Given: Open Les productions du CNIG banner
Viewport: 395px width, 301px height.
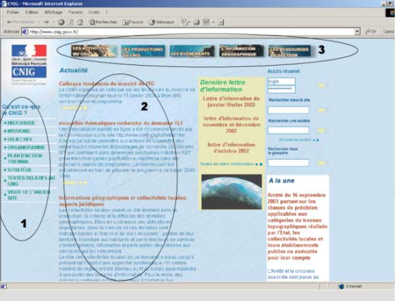Looking at the screenshot, I should click(143, 51).
